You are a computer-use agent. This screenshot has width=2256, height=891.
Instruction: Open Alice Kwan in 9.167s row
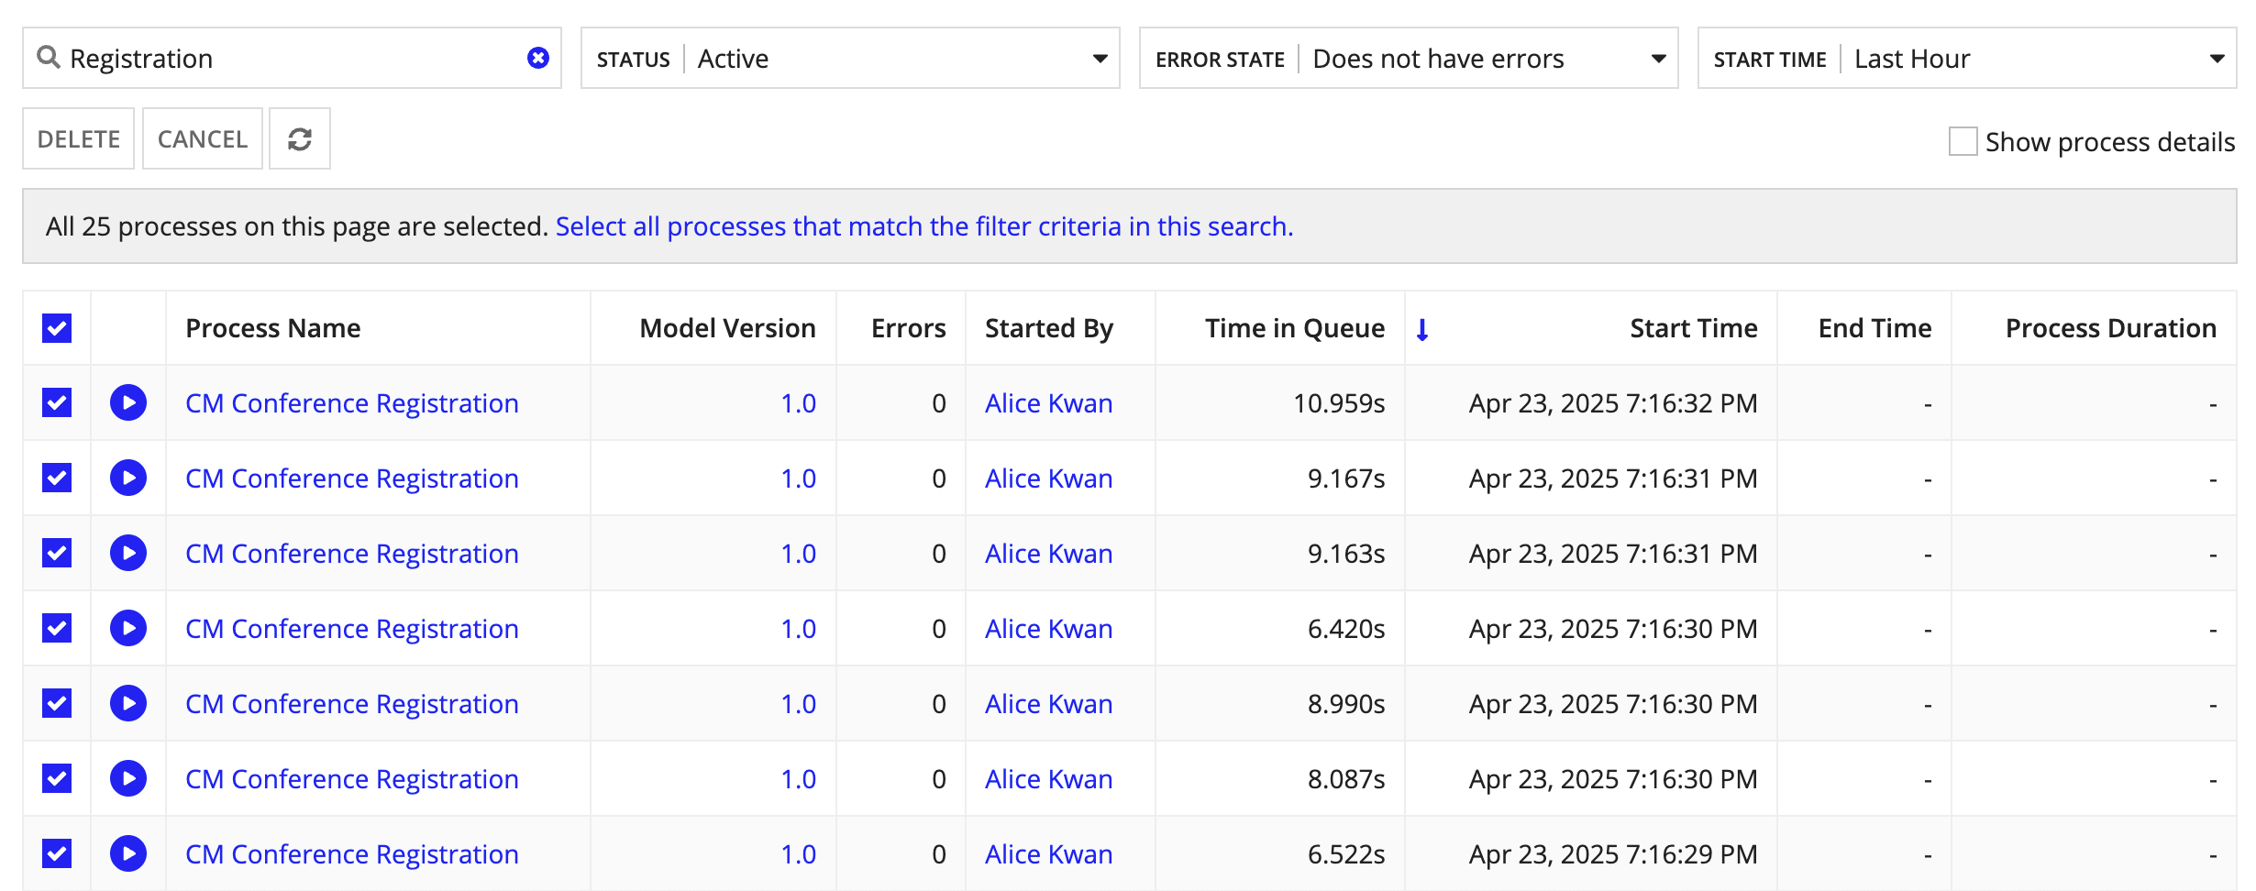coord(1049,478)
